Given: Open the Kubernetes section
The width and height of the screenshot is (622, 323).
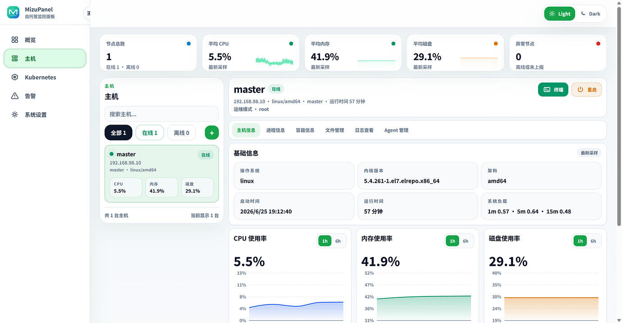Looking at the screenshot, I should [45, 77].
